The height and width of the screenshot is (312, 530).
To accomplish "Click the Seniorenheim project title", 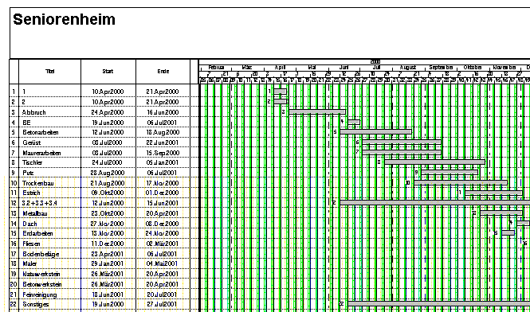I will point(64,19).
